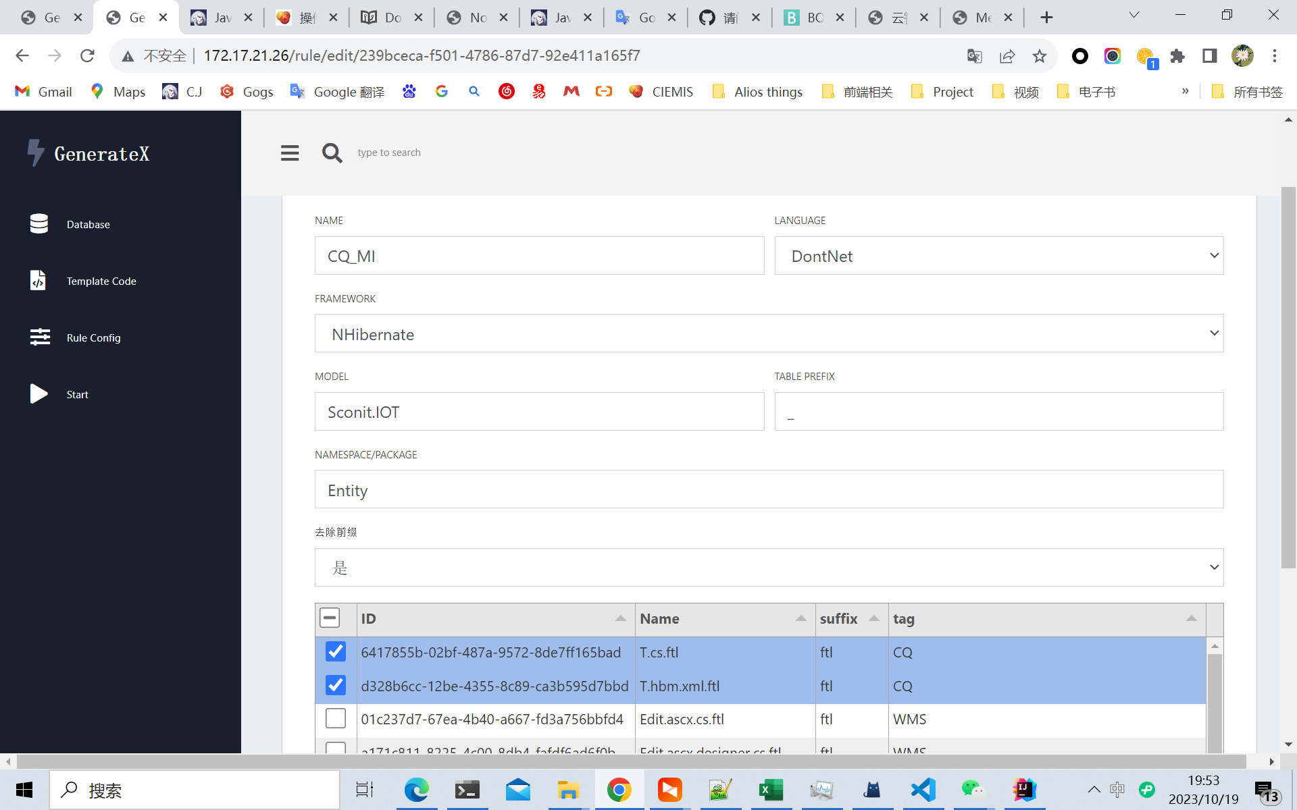Click the translate icon in browser toolbar
The image size is (1297, 810).
974,56
